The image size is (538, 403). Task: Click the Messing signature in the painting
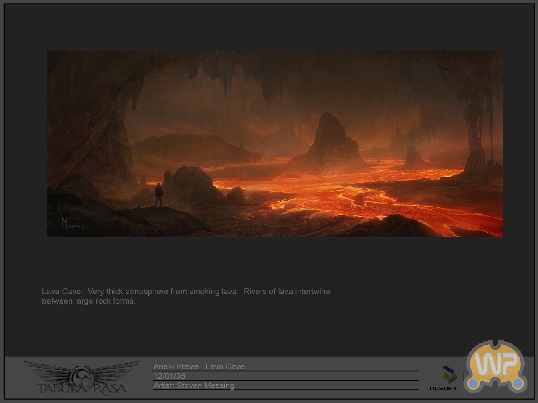(72, 224)
